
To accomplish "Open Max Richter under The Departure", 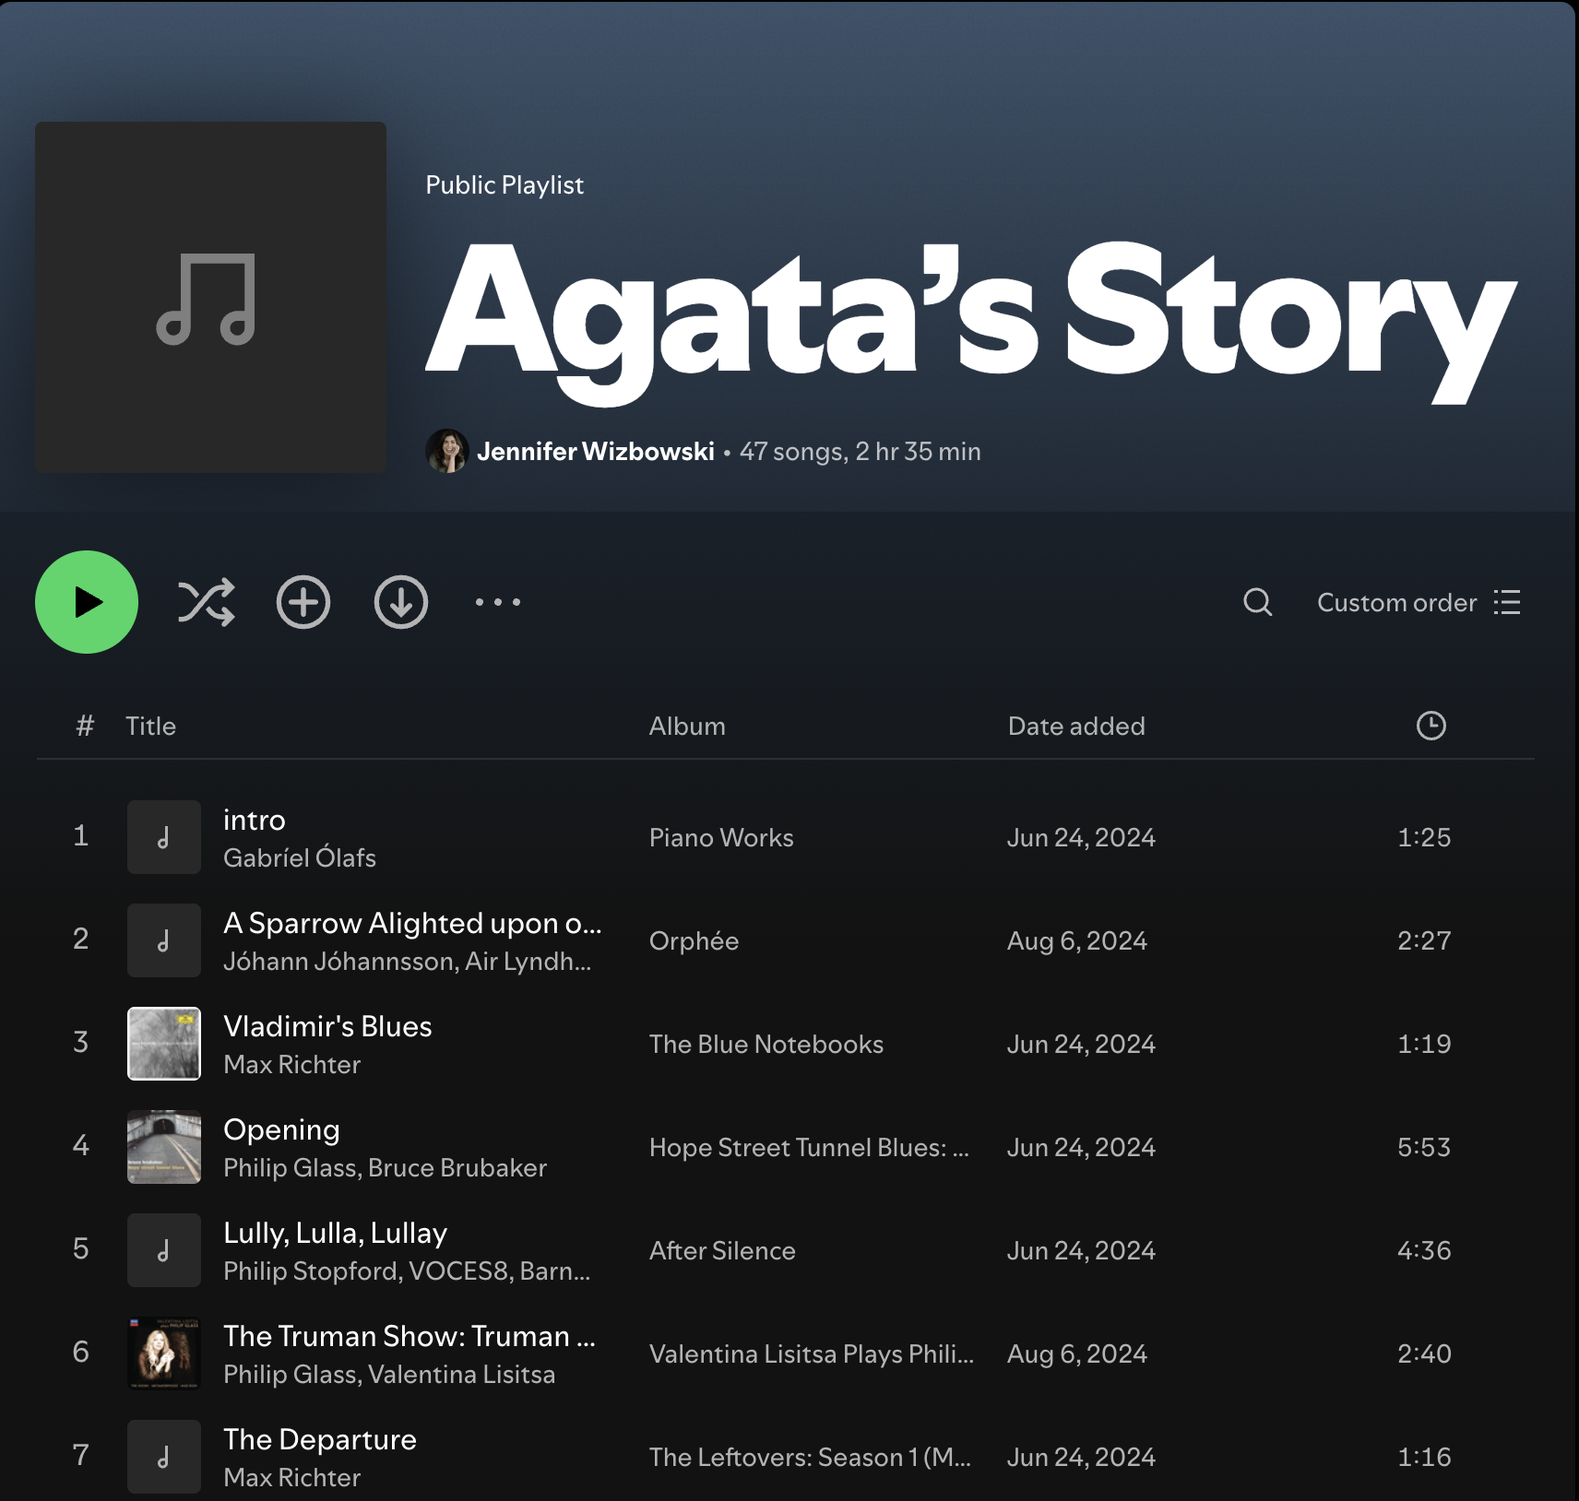I will 291,1477.
